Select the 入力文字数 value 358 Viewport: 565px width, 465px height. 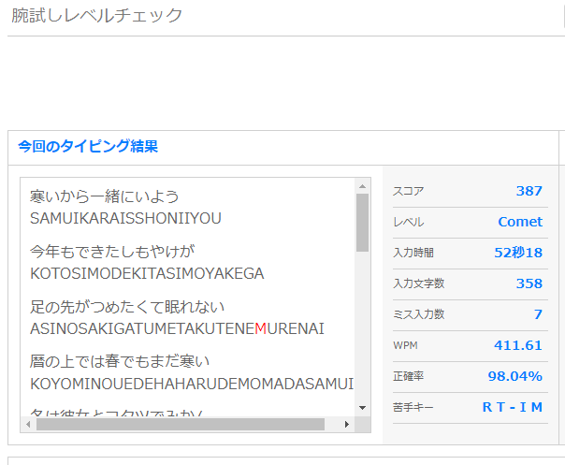(x=529, y=283)
